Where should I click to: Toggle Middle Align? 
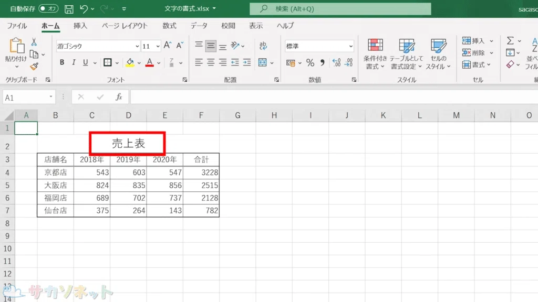tap(211, 46)
